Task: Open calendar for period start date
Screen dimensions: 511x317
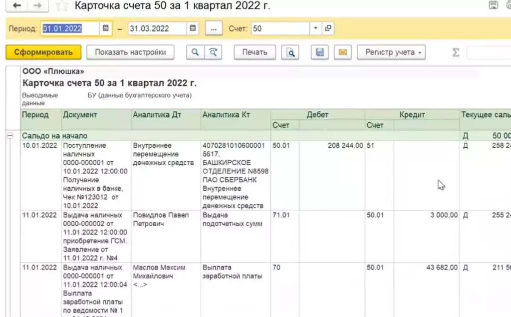Action: (x=105, y=28)
